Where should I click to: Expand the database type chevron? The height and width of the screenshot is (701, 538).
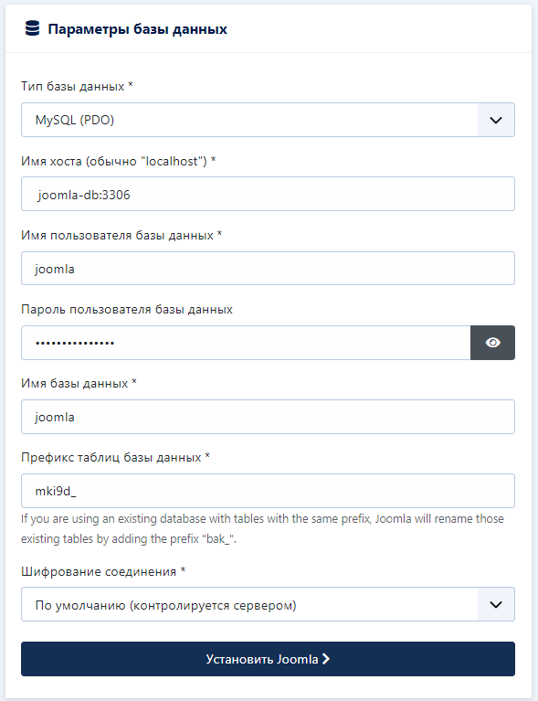click(496, 120)
